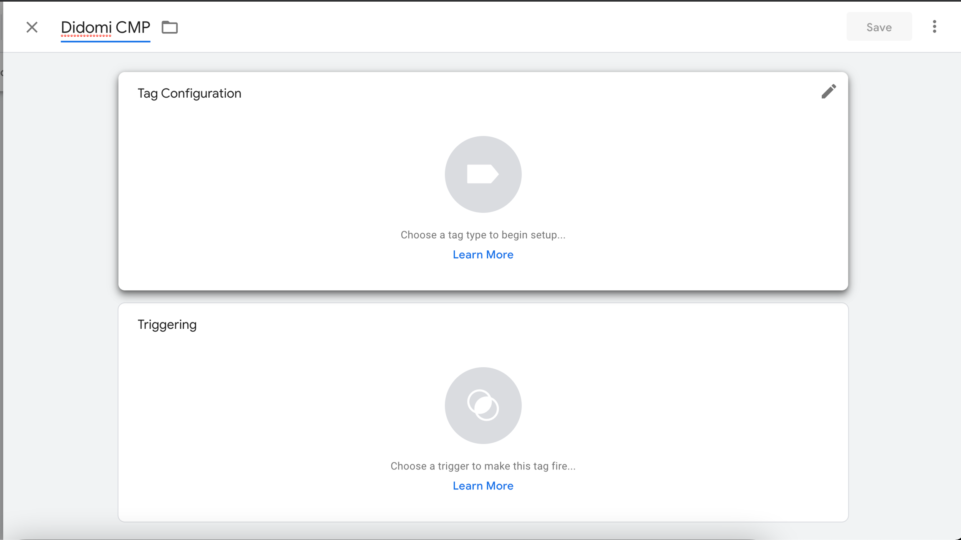Screen dimensions: 961x540
Task: Click 'Choose a tag type to begin setup' text
Action: (483, 235)
